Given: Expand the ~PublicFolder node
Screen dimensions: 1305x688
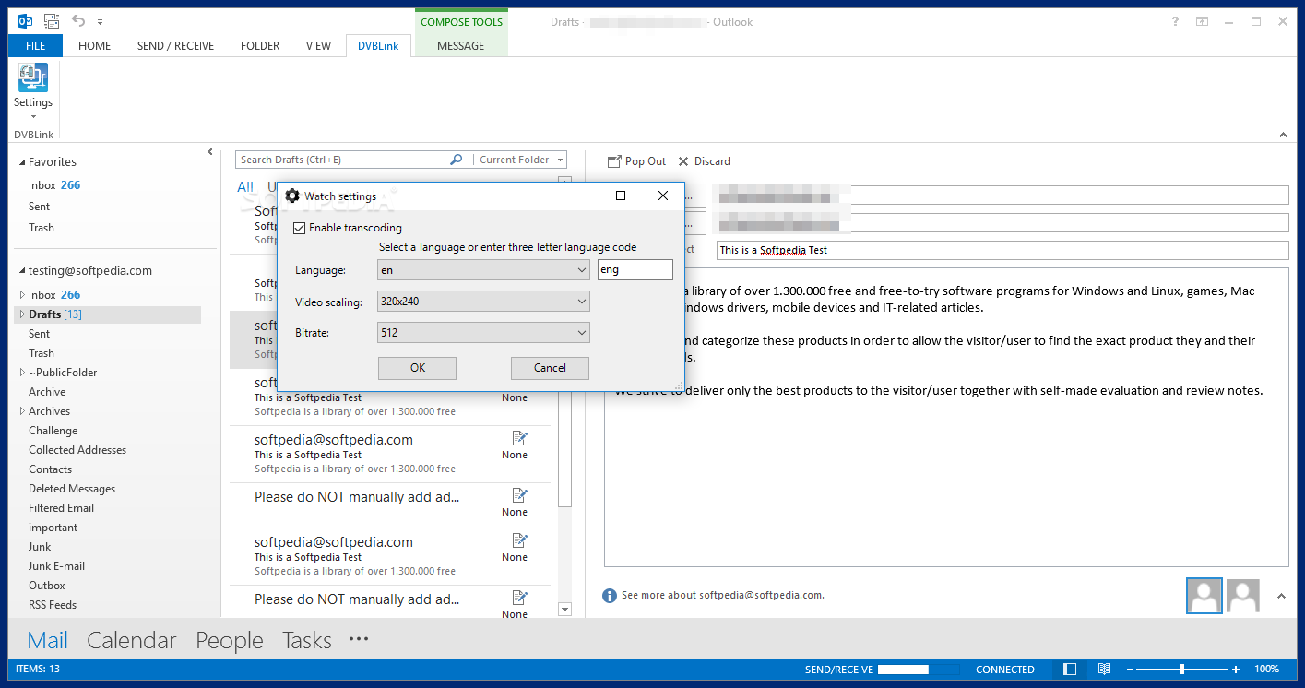Looking at the screenshot, I should [x=23, y=373].
